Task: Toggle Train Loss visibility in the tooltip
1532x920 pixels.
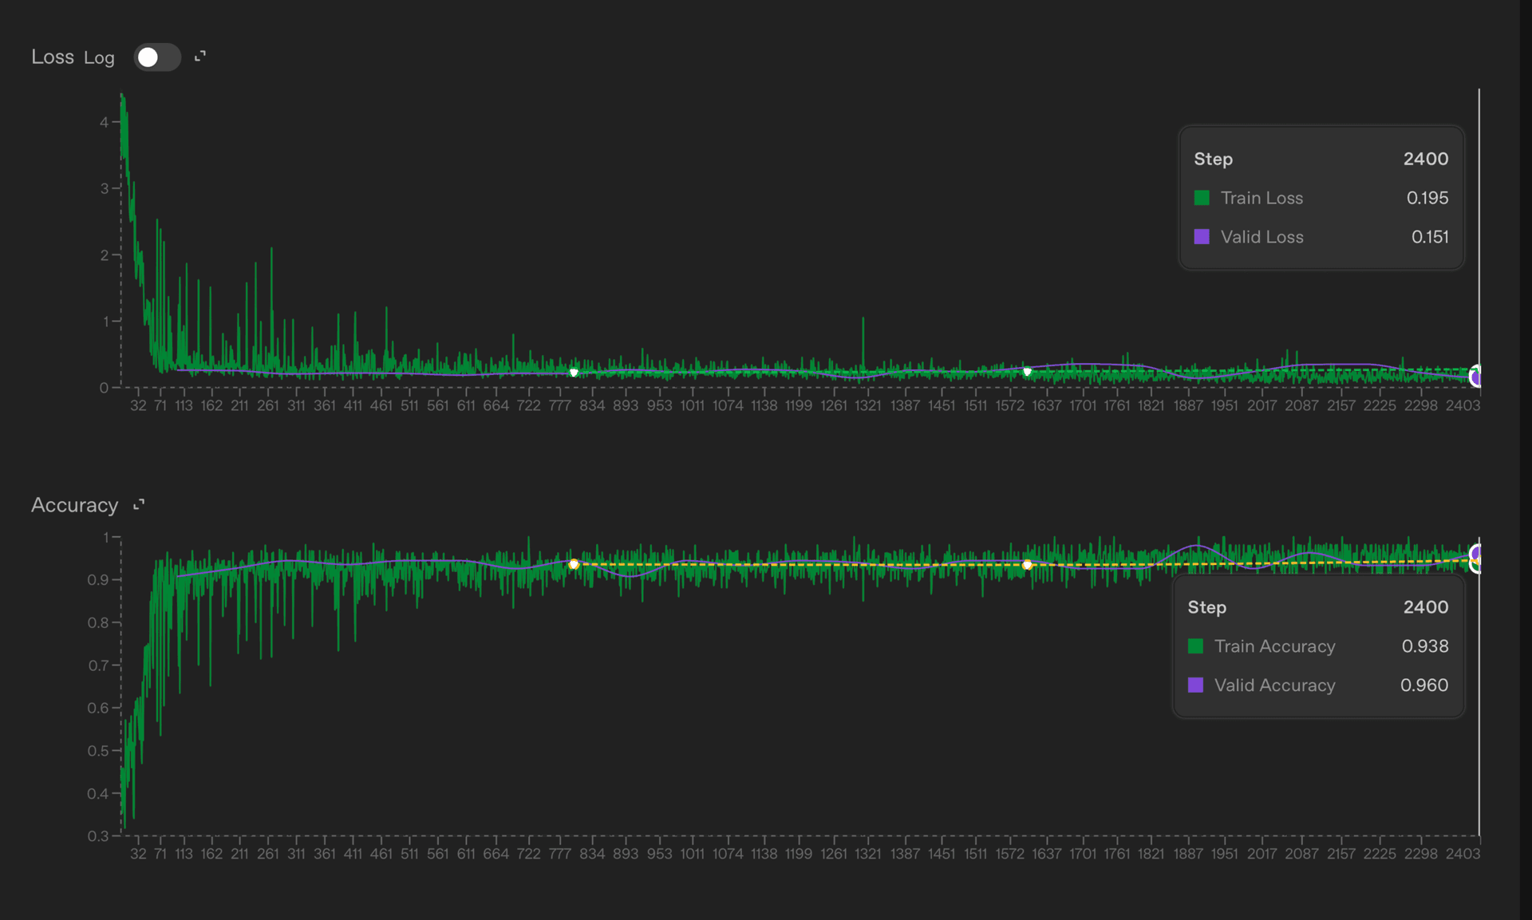Action: pyautogui.click(x=1262, y=197)
